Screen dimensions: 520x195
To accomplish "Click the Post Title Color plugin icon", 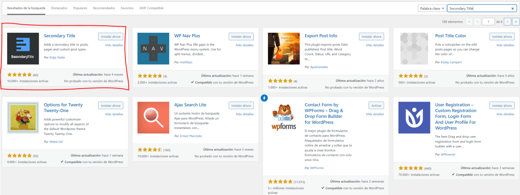I will pos(414,48).
